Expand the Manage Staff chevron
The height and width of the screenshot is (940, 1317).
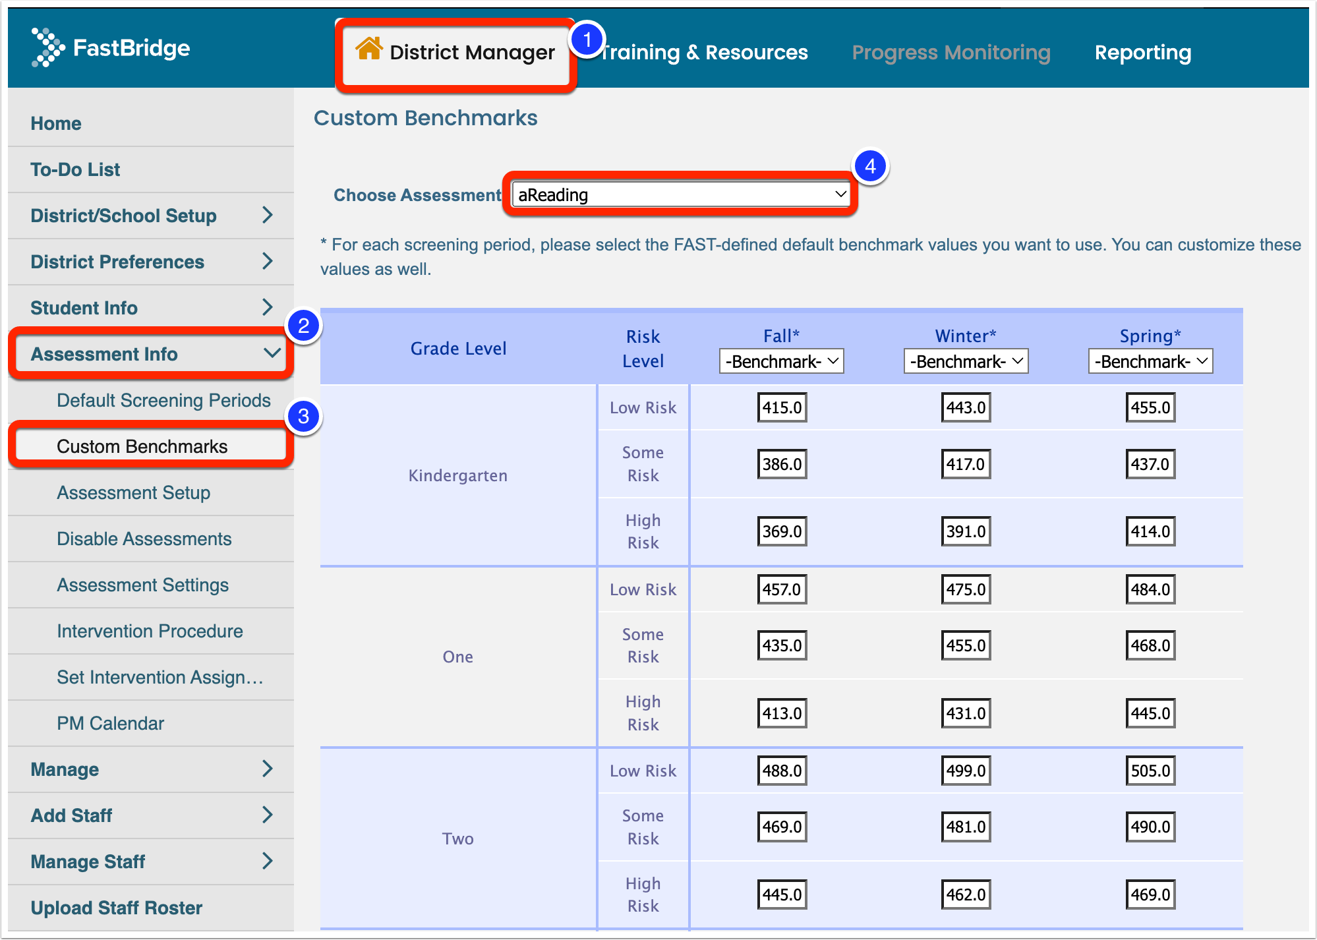click(x=267, y=861)
